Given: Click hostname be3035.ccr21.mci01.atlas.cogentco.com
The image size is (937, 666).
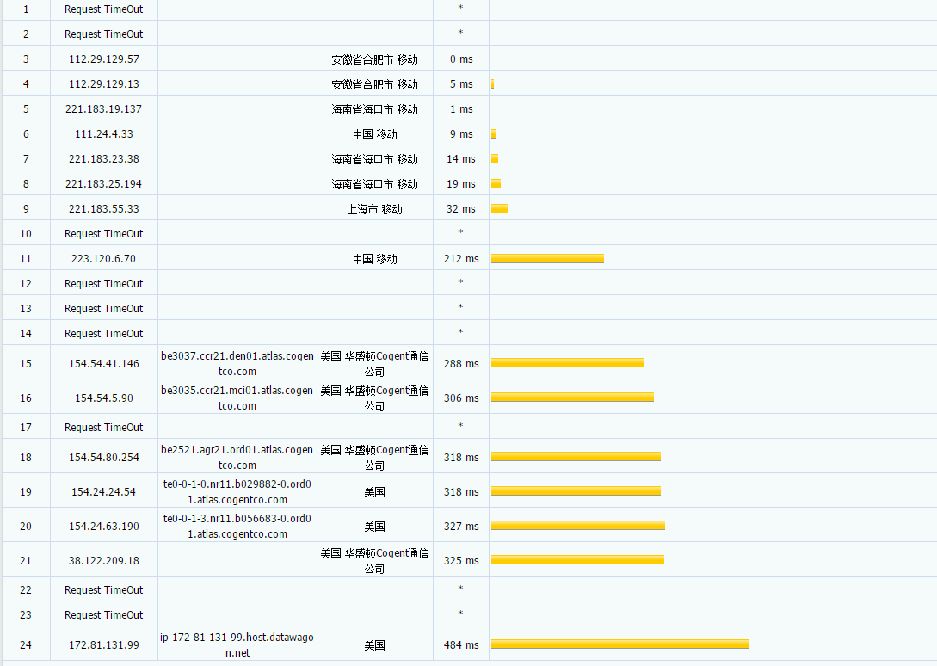Looking at the screenshot, I should (x=237, y=398).
